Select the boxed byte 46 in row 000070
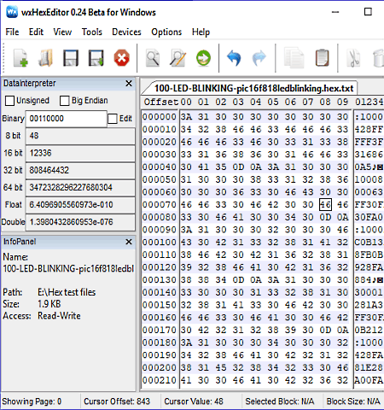 pos(325,205)
